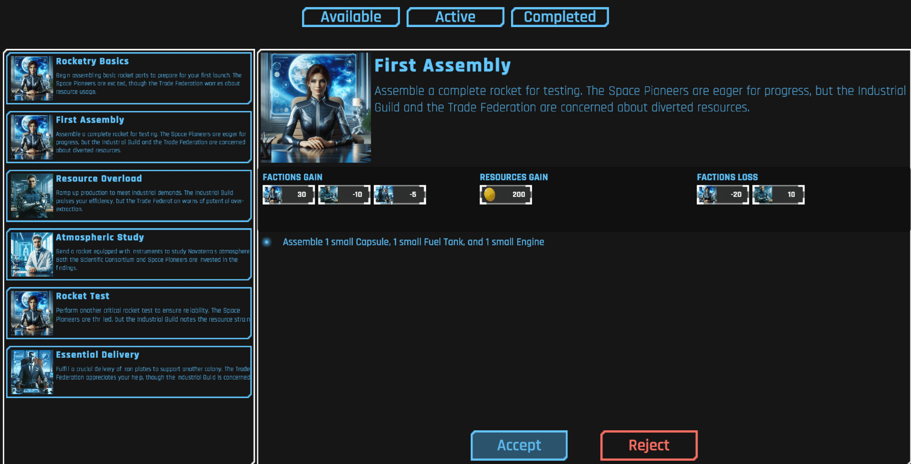This screenshot has width=911, height=464.
Task: Click the faction icon showing 30 gain
Action: click(x=273, y=195)
